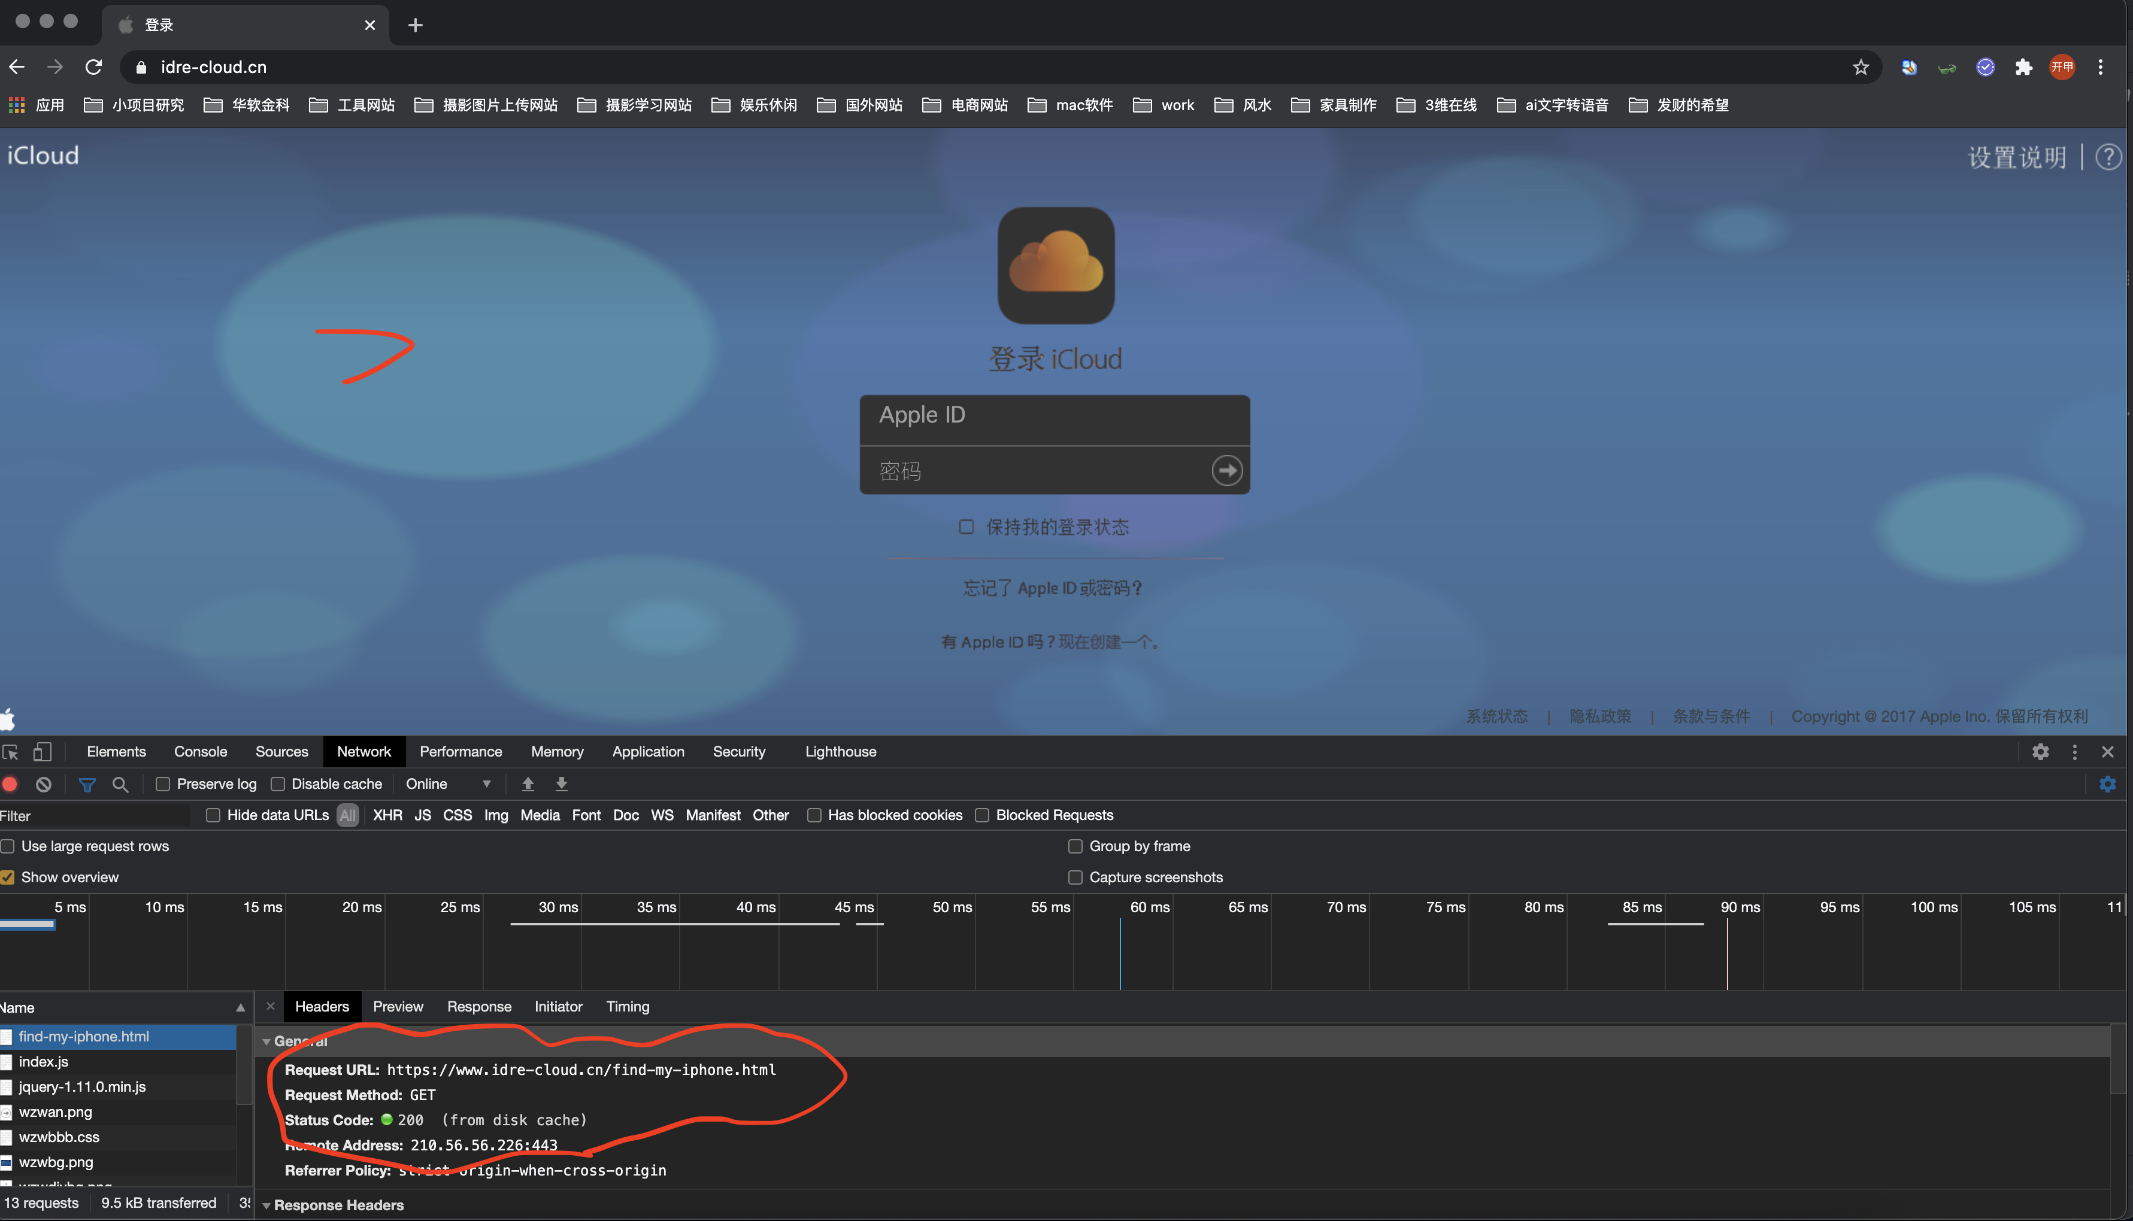Open the network search magnifier icon
Image resolution: width=2133 pixels, height=1221 pixels.
pyautogui.click(x=120, y=784)
